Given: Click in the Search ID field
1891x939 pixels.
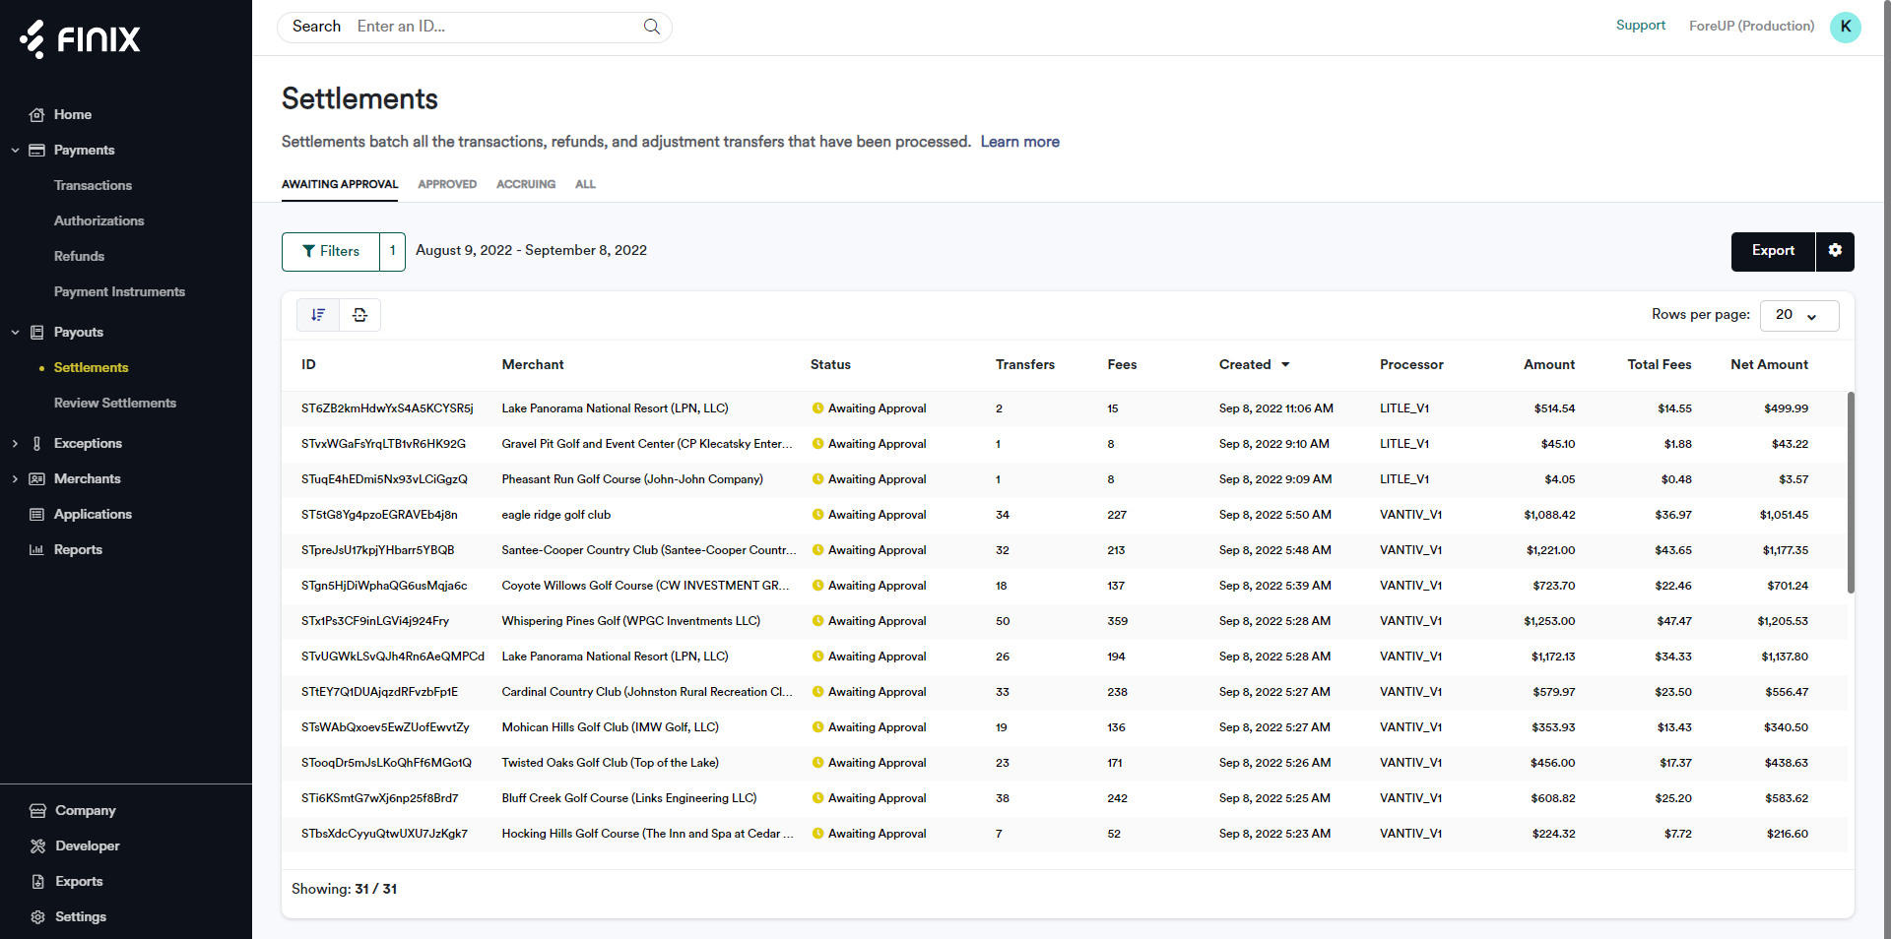Looking at the screenshot, I should point(492,27).
